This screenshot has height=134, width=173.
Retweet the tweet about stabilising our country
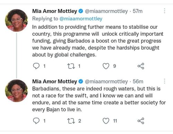71,66
